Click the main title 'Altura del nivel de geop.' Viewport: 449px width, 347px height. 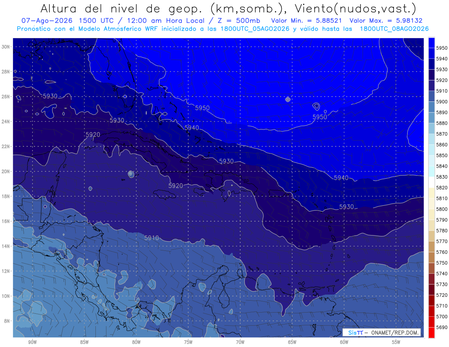tap(121, 8)
